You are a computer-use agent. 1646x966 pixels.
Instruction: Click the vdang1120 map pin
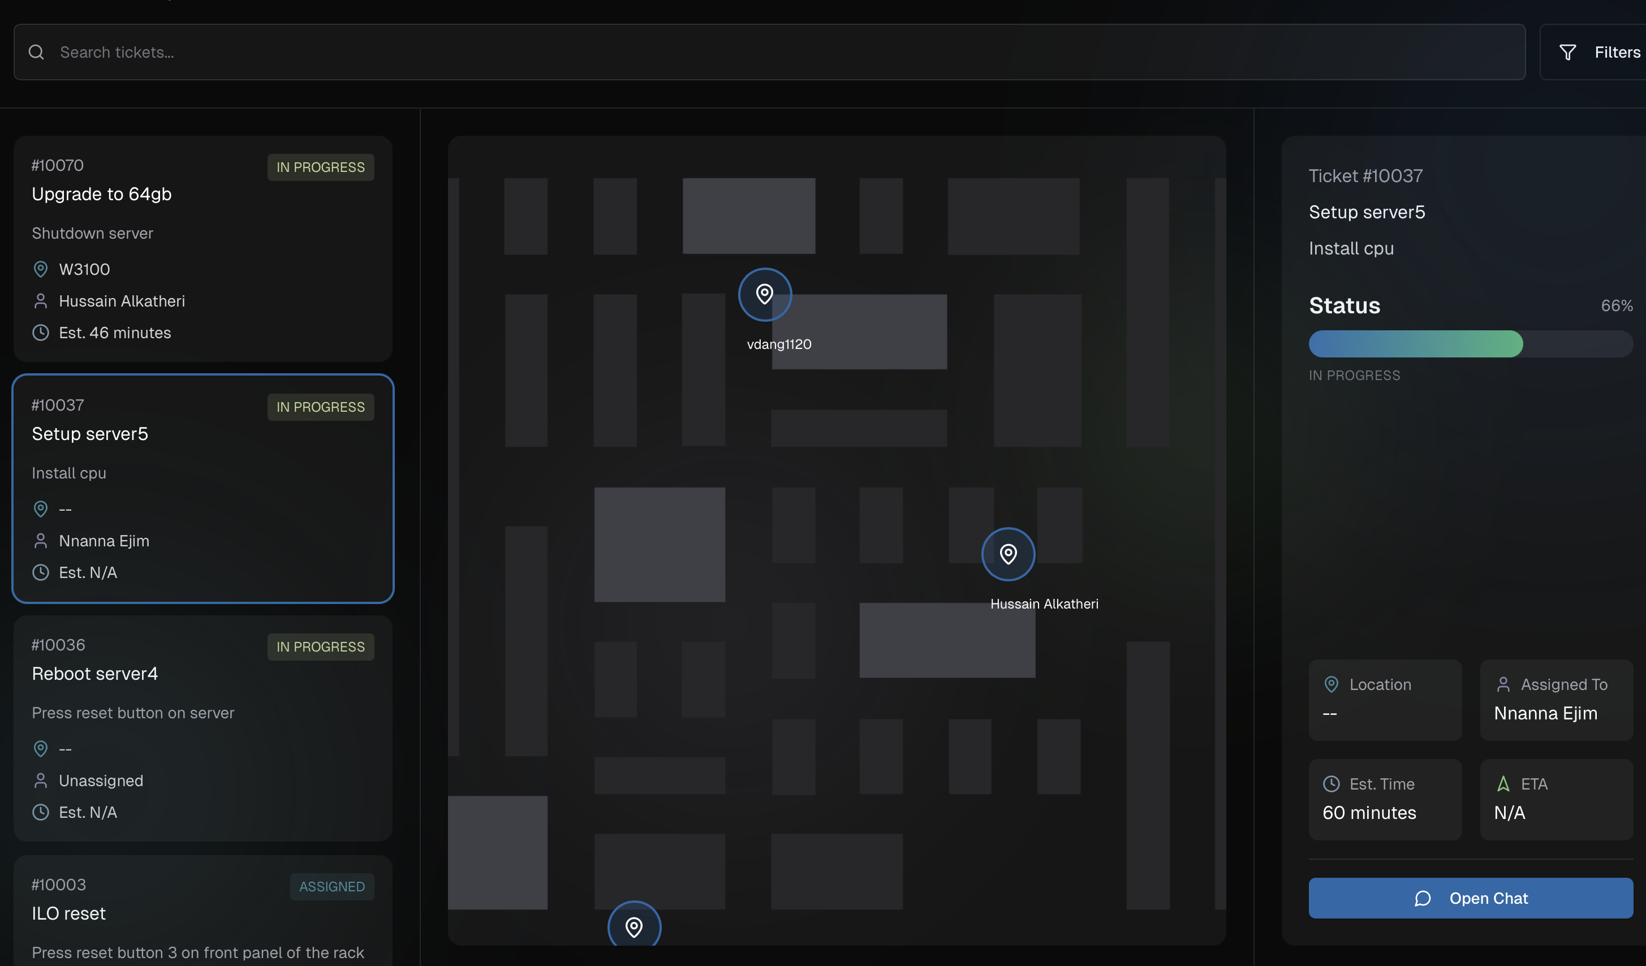point(764,295)
